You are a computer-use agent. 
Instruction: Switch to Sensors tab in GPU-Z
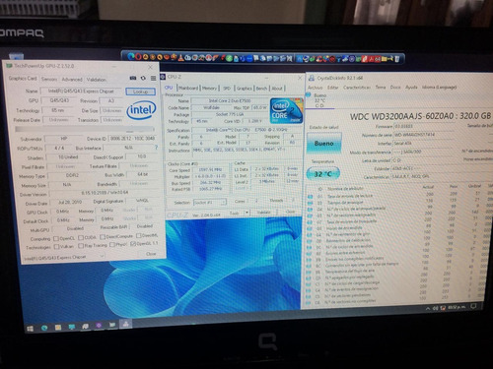tap(49, 79)
